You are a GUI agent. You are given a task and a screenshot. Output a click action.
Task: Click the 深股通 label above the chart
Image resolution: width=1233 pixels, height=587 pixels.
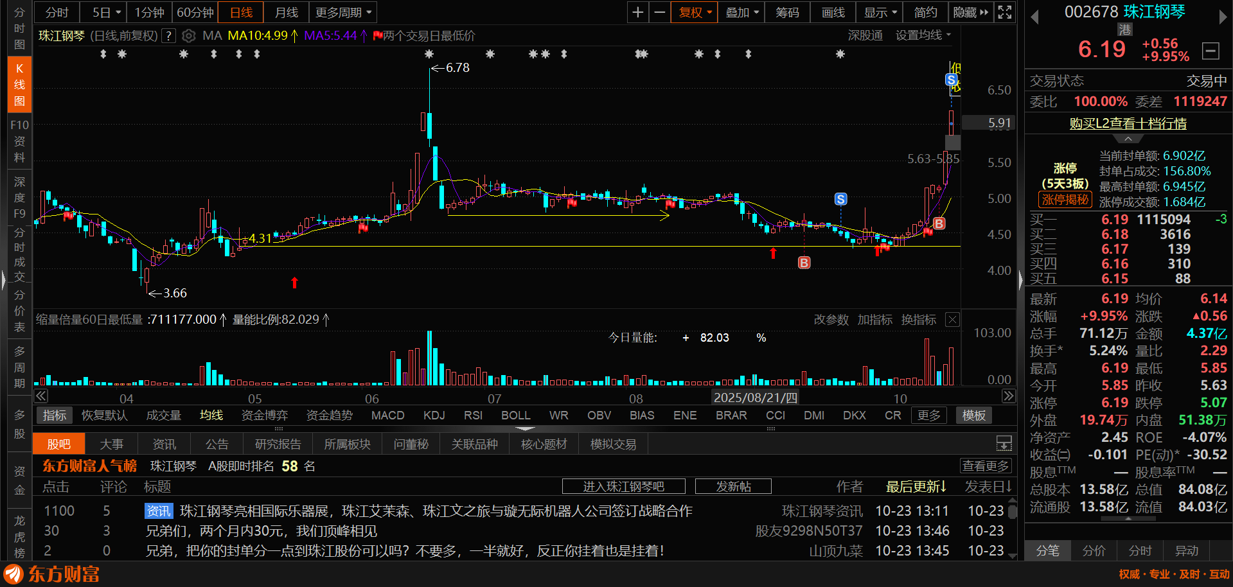865,36
